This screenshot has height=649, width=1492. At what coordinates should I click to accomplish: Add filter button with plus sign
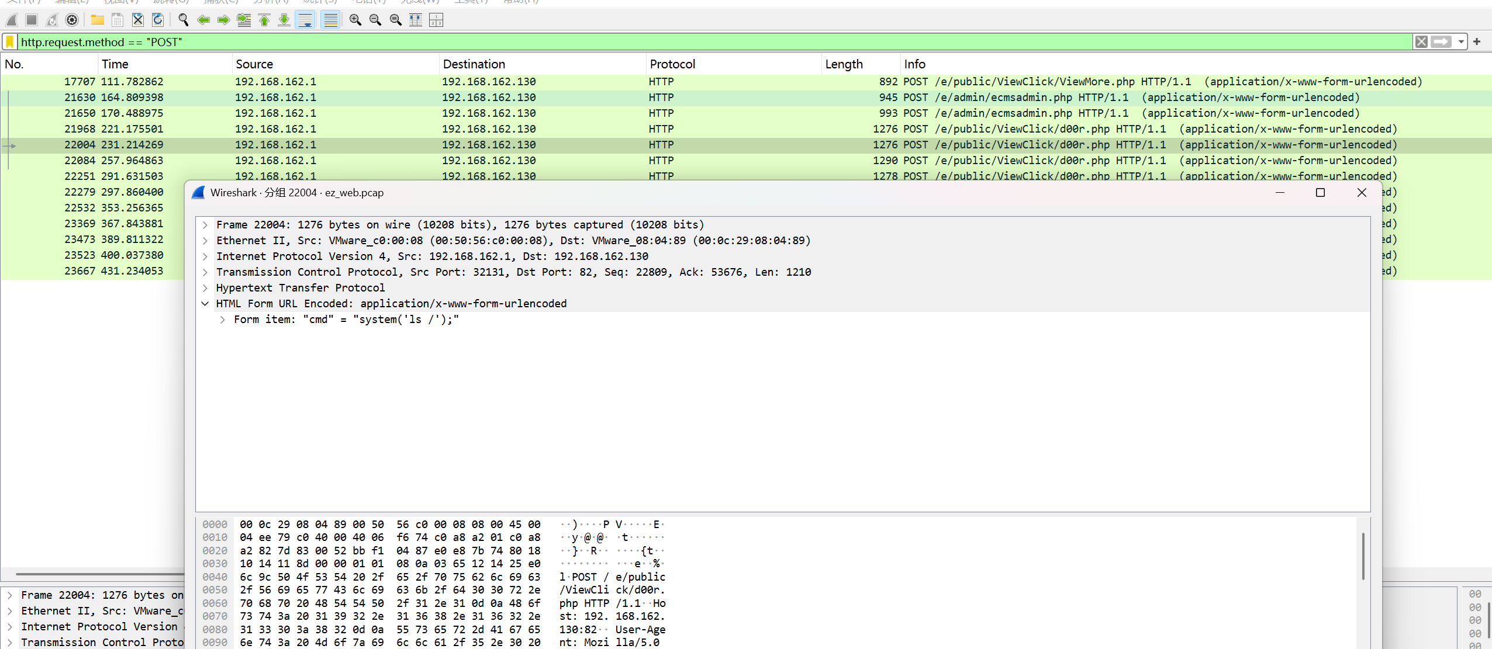point(1477,42)
